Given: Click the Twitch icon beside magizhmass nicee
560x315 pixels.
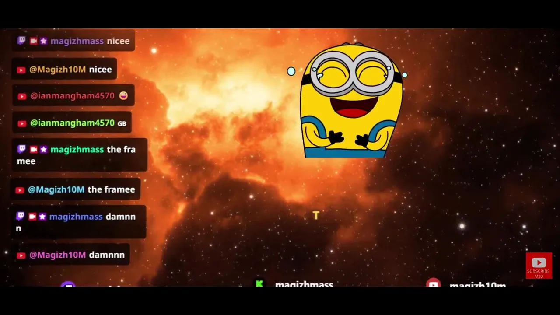Looking at the screenshot, I should [x=21, y=41].
